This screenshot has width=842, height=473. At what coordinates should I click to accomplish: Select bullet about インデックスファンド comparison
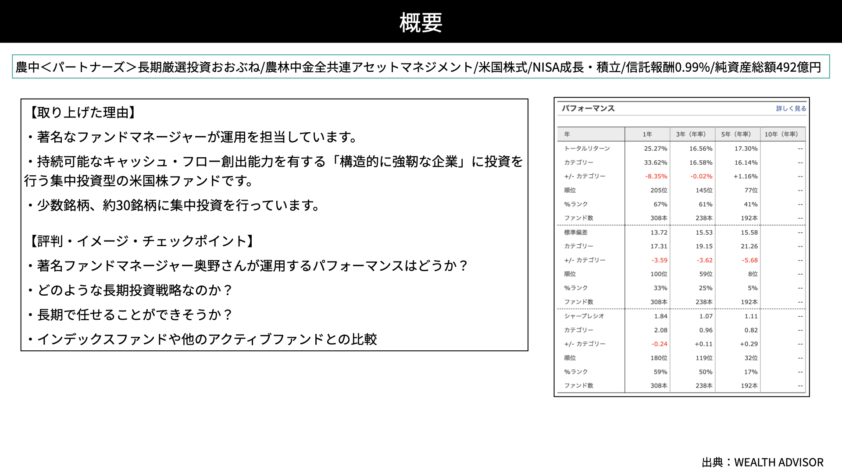(x=202, y=339)
